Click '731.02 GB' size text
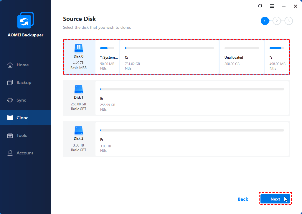 click(x=132, y=64)
